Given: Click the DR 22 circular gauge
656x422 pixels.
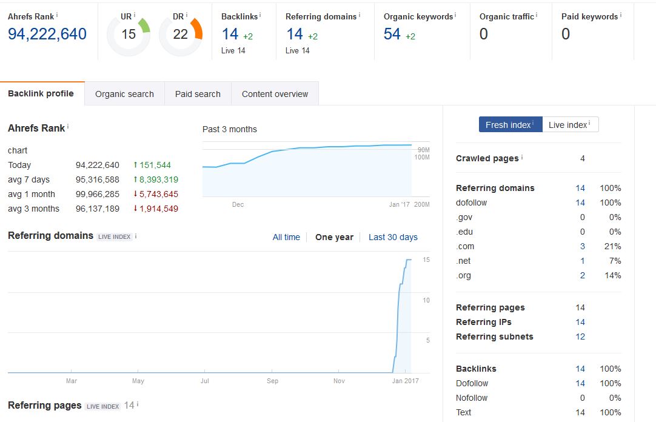Looking at the screenshot, I should [x=181, y=35].
